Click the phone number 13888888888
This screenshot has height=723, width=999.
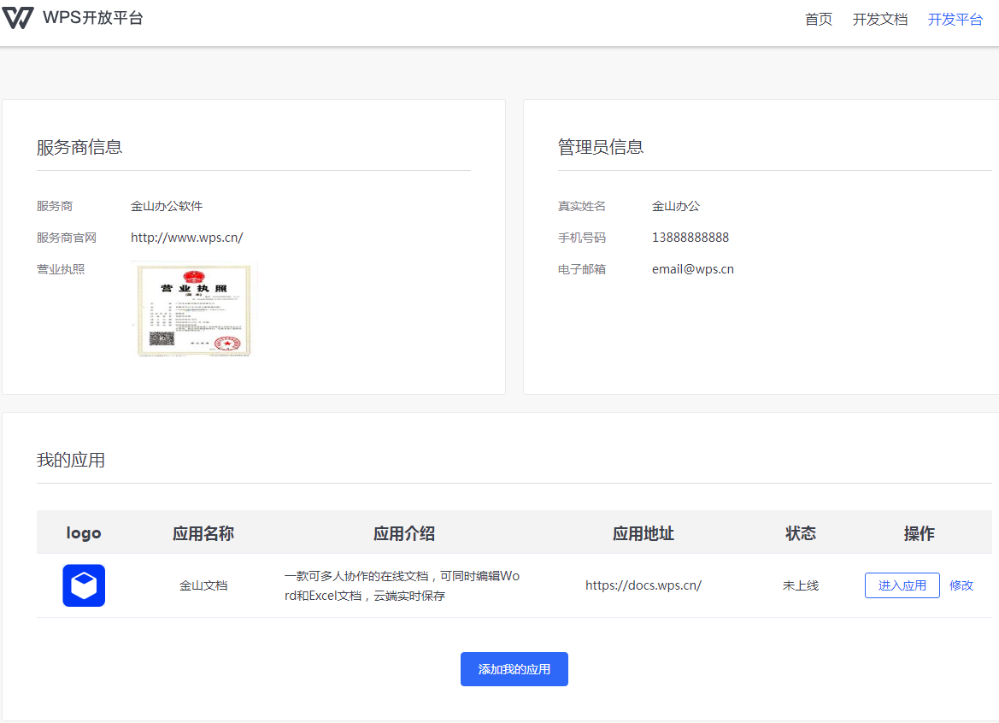(x=690, y=238)
